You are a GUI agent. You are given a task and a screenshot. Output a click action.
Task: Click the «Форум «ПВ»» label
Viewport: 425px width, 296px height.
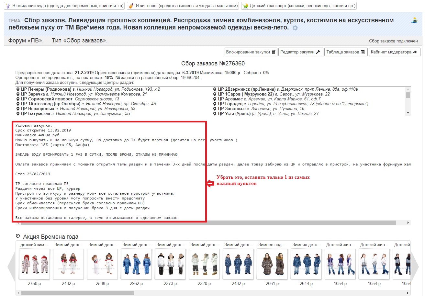coord(25,41)
